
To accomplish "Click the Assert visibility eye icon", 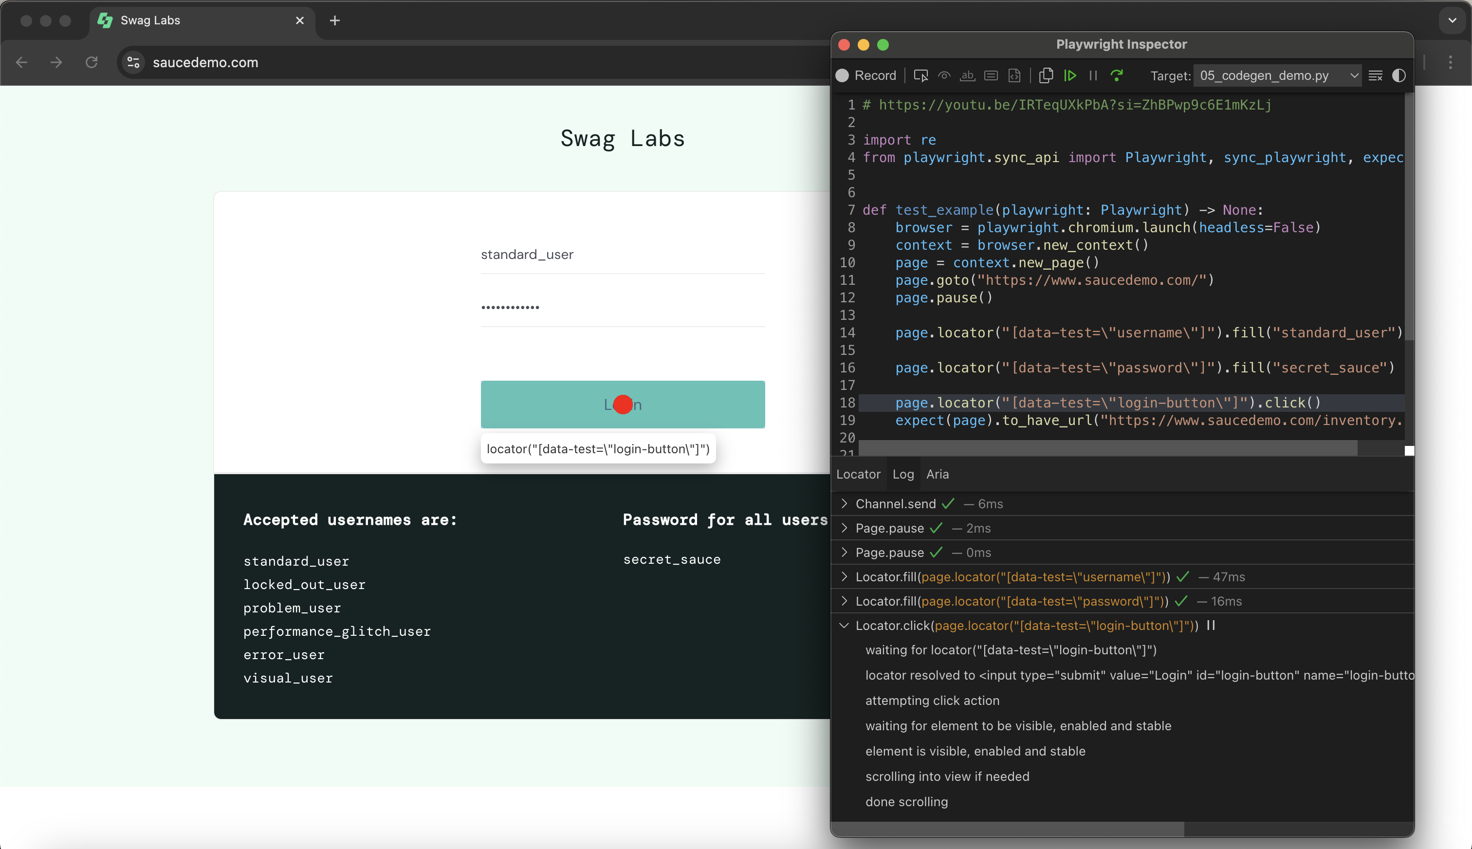I will click(944, 76).
